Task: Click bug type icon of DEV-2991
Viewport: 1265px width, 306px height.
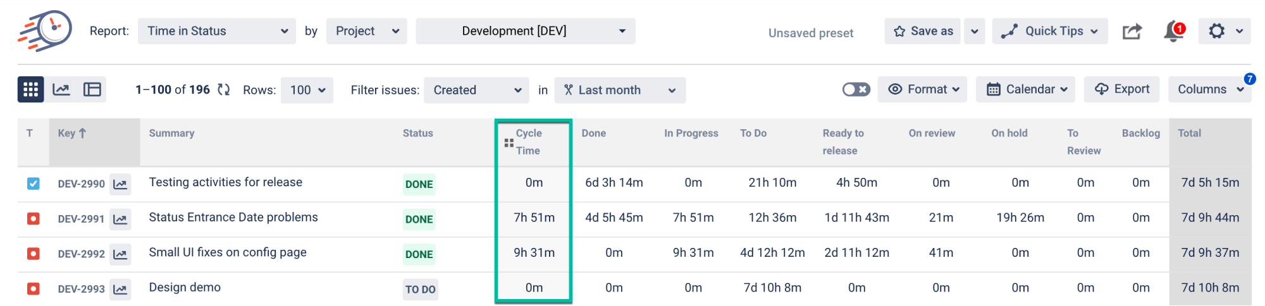Action: coord(34,219)
